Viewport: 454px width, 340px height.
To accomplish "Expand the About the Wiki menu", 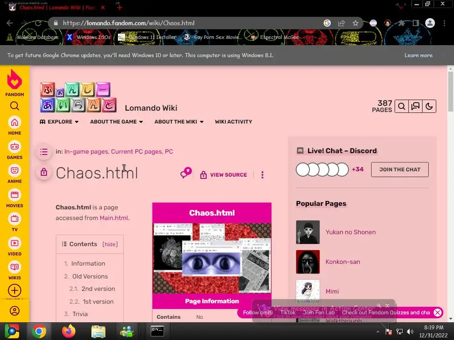I will tap(179, 122).
